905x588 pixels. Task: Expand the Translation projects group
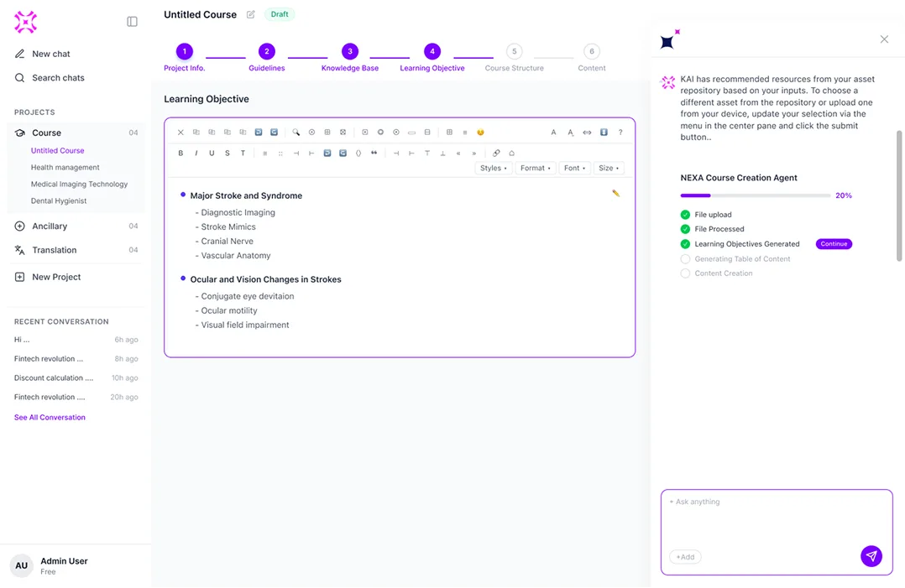pyautogui.click(x=76, y=250)
